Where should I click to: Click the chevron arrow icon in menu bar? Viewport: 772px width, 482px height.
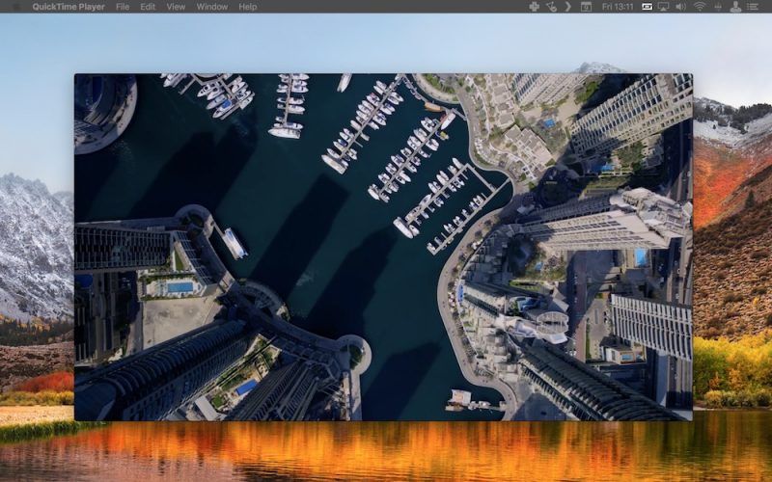pyautogui.click(x=566, y=7)
